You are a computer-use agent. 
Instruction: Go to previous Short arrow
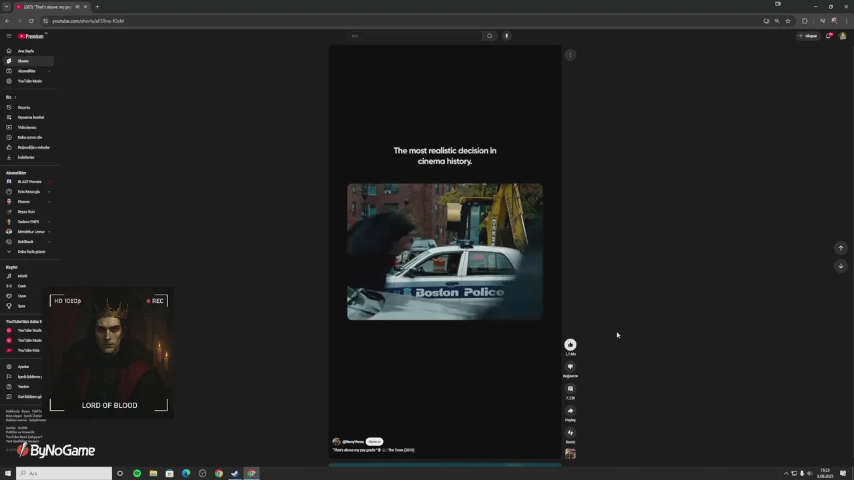[x=841, y=248]
